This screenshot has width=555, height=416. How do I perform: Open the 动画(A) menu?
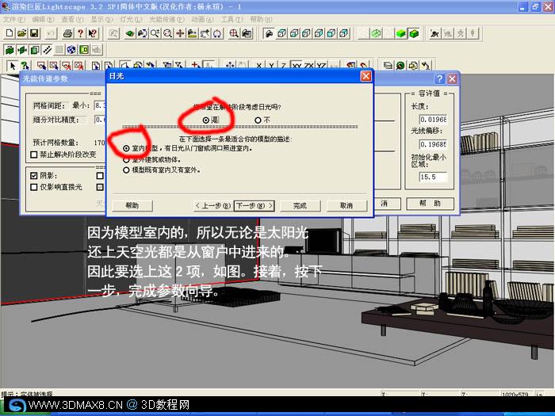pos(202,20)
